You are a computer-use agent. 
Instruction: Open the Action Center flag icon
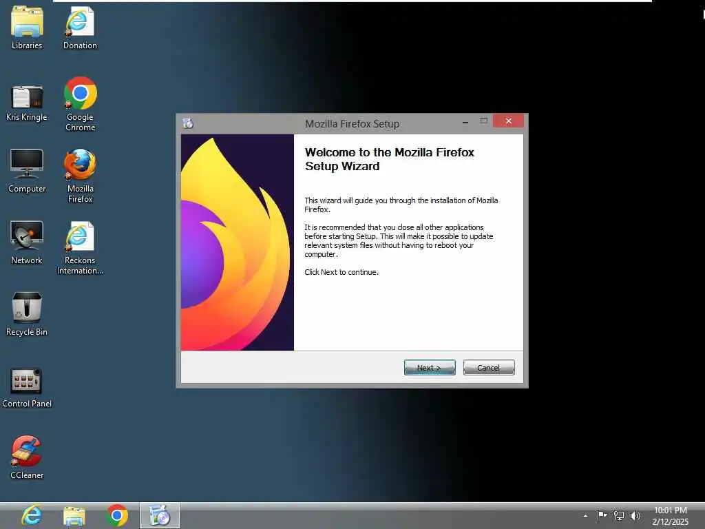point(602,515)
